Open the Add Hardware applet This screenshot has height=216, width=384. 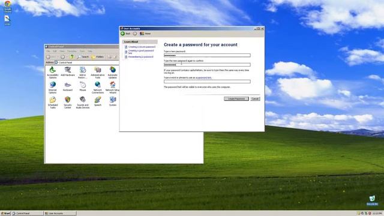[68, 71]
